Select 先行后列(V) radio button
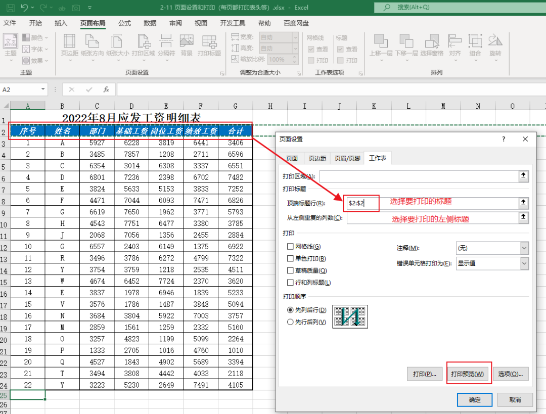 [290, 322]
